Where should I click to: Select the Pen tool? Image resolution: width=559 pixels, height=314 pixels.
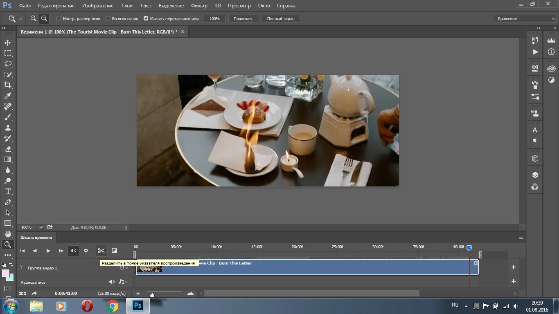click(x=8, y=202)
